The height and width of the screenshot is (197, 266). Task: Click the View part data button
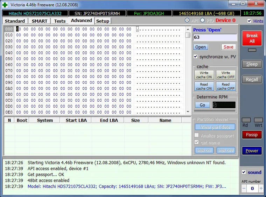click(x=215, y=127)
